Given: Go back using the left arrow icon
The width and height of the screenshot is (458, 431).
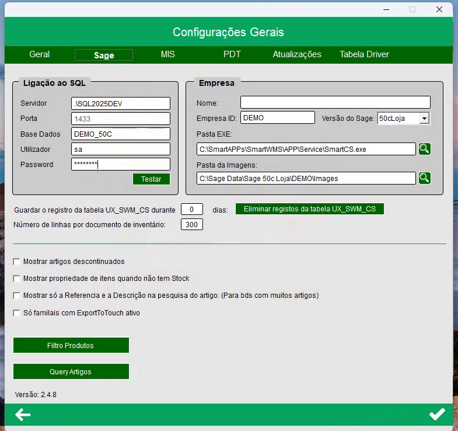Looking at the screenshot, I should point(23,415).
